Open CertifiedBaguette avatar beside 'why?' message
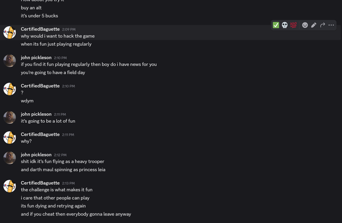Image resolution: width=342 pixels, height=223 pixels. (10, 138)
